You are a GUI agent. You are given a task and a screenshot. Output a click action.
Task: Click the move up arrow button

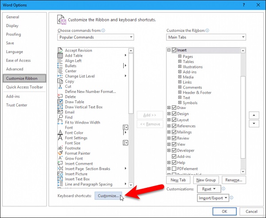253,115
